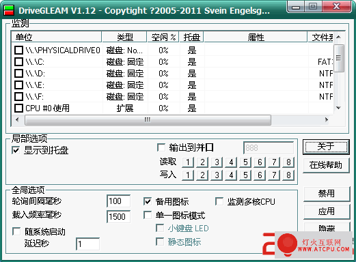Minimize the DriveGLEAM window
The image size is (356, 262).
tap(296, 7)
